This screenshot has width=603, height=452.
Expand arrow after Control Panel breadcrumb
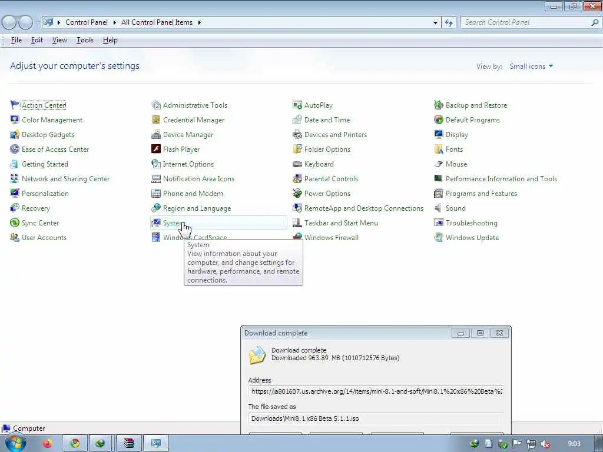click(x=114, y=22)
